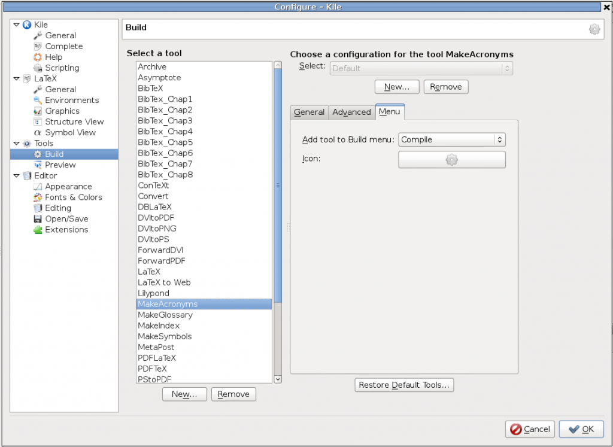The image size is (613, 447).
Task: Select Asymptote in the tool list
Action: pyautogui.click(x=204, y=78)
